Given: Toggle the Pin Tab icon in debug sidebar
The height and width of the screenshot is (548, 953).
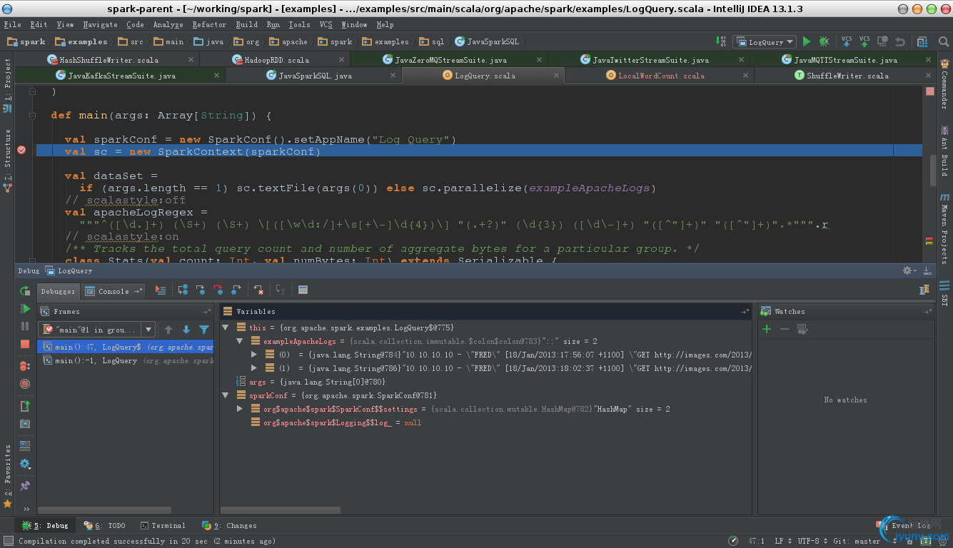Looking at the screenshot, I should [25, 486].
